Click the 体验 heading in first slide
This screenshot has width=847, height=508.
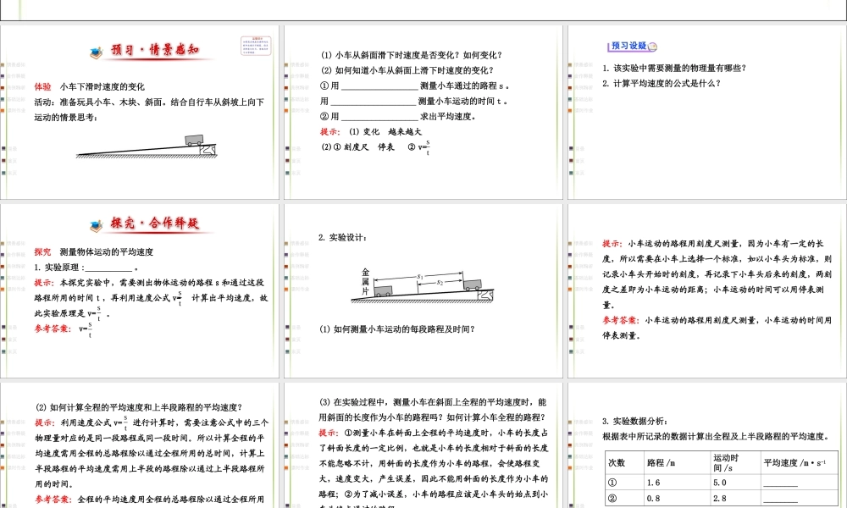pyautogui.click(x=42, y=86)
